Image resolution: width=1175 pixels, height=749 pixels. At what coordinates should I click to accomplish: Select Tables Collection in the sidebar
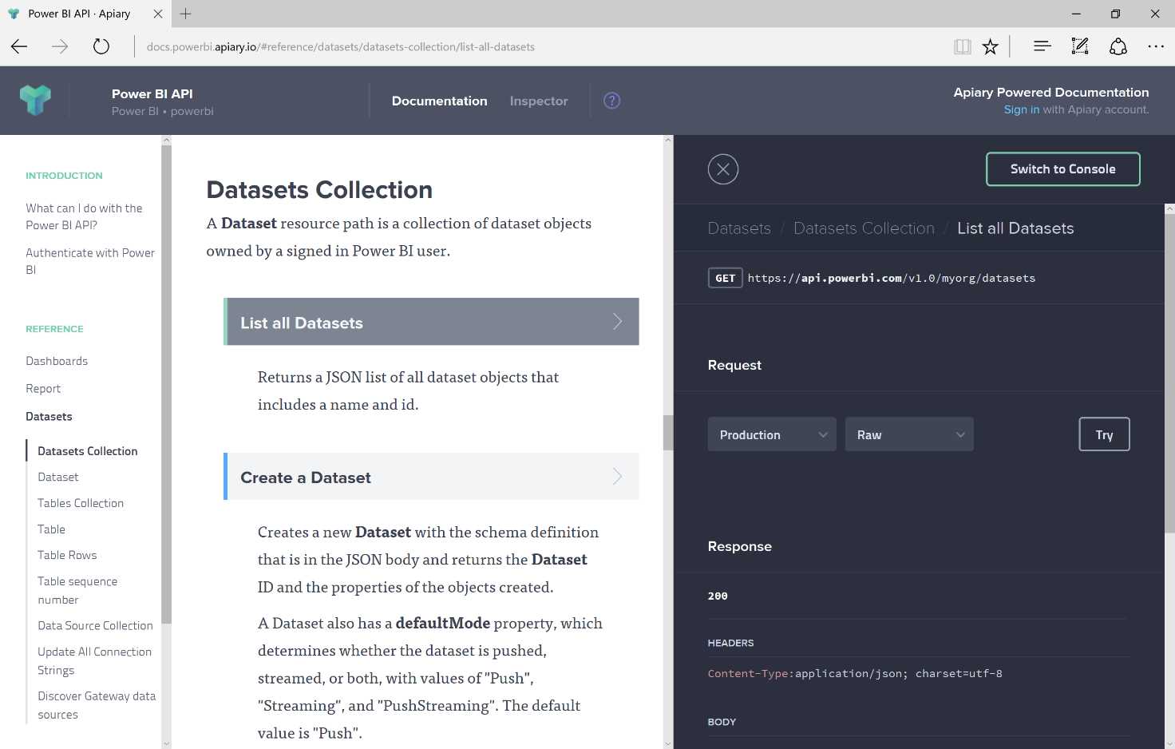[x=81, y=503]
